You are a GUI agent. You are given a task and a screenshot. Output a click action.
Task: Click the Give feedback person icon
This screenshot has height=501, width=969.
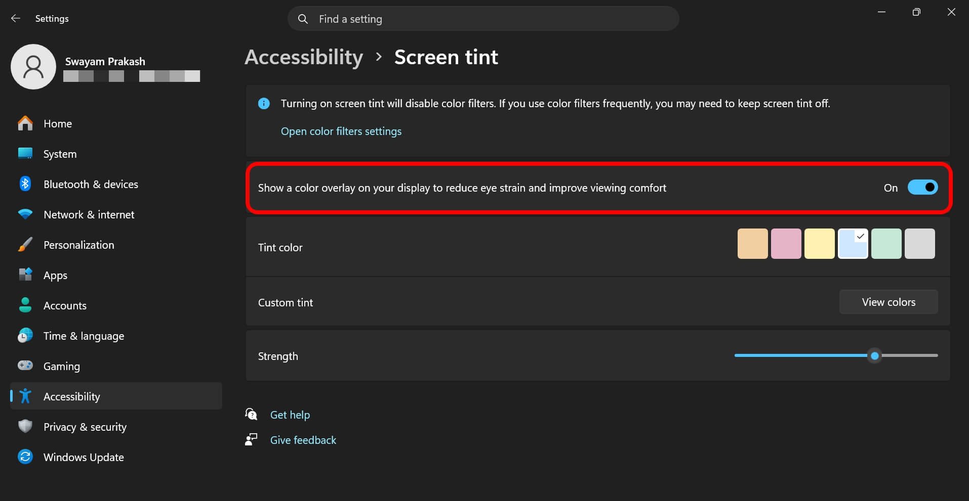(x=251, y=440)
